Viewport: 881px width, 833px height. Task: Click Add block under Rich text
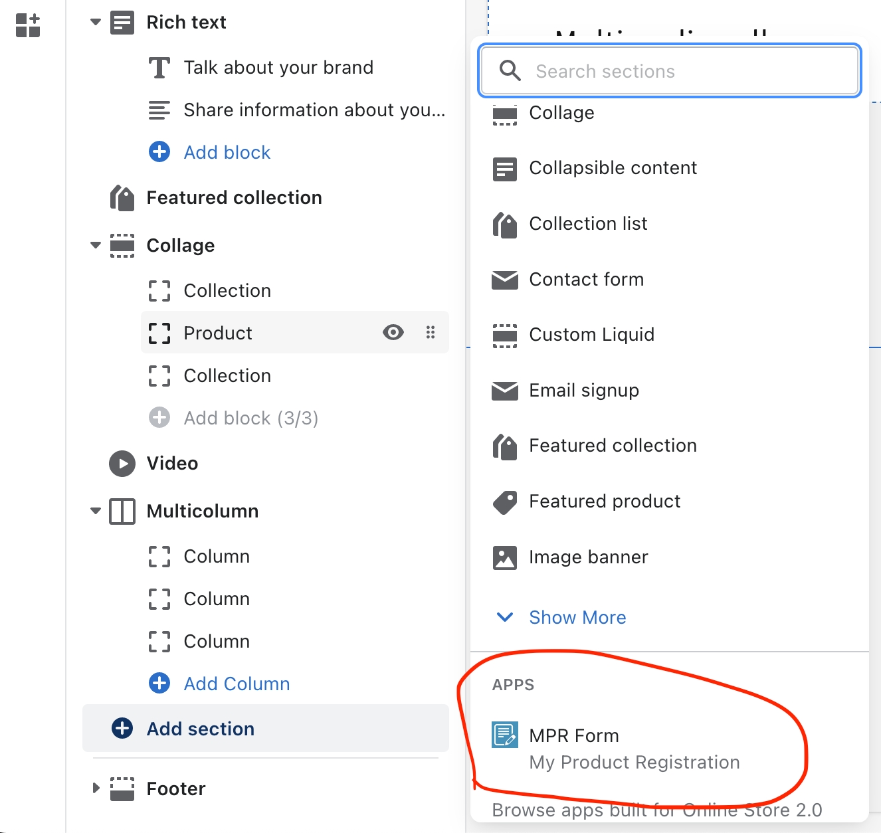click(227, 153)
